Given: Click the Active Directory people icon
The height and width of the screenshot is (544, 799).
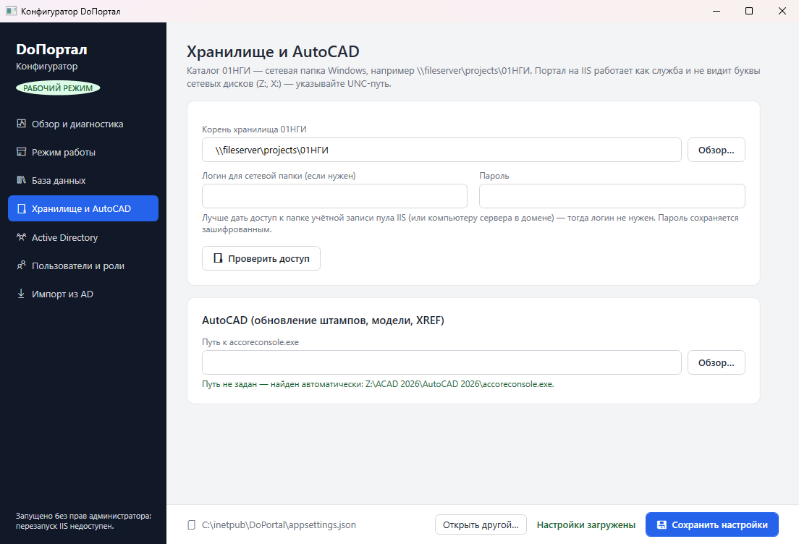Looking at the screenshot, I should click(21, 237).
